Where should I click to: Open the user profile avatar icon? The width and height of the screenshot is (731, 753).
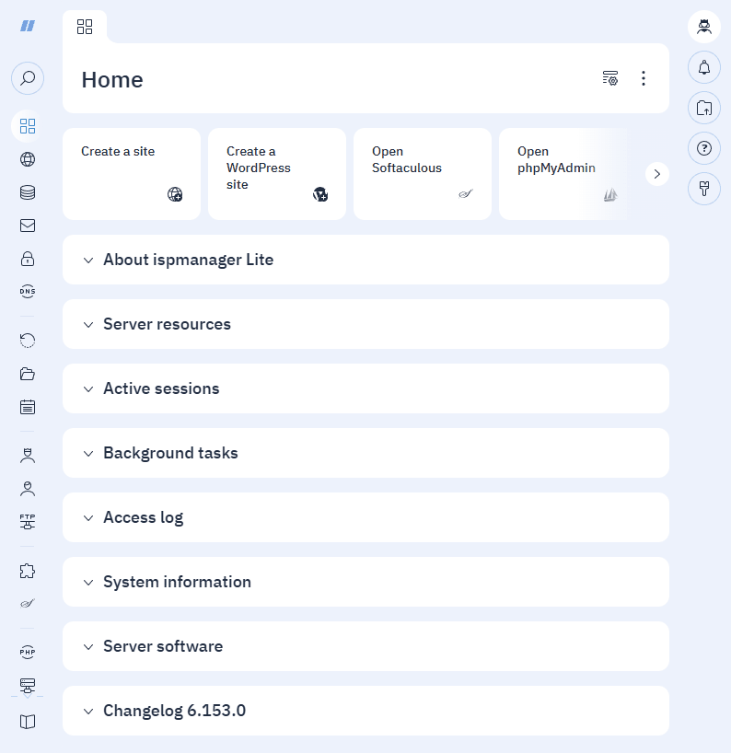click(704, 27)
